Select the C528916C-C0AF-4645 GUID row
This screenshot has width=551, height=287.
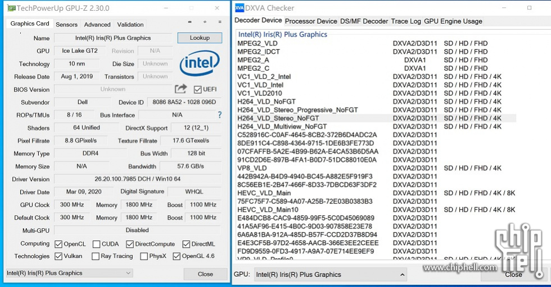point(376,135)
